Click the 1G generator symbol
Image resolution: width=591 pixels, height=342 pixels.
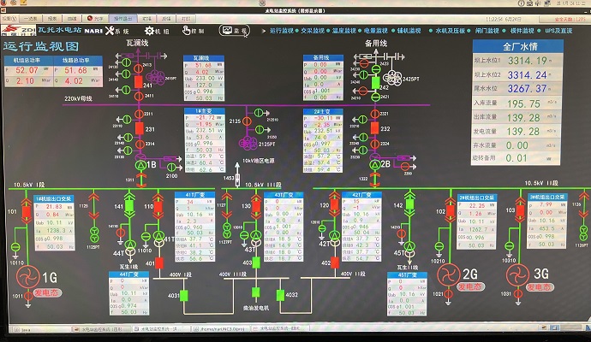[28, 277]
